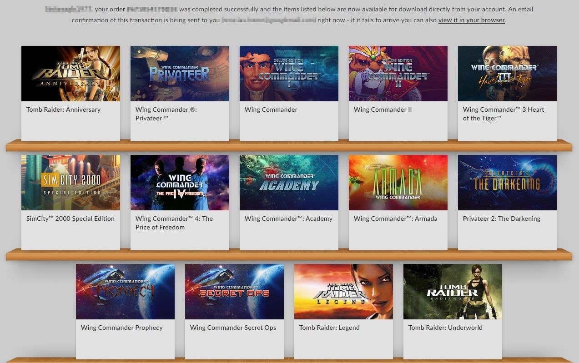Click the 'Wing Commander ®: Privateer ™' title

(166, 114)
